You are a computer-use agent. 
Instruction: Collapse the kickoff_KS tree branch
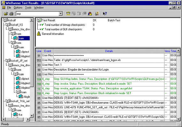pos(4,25)
